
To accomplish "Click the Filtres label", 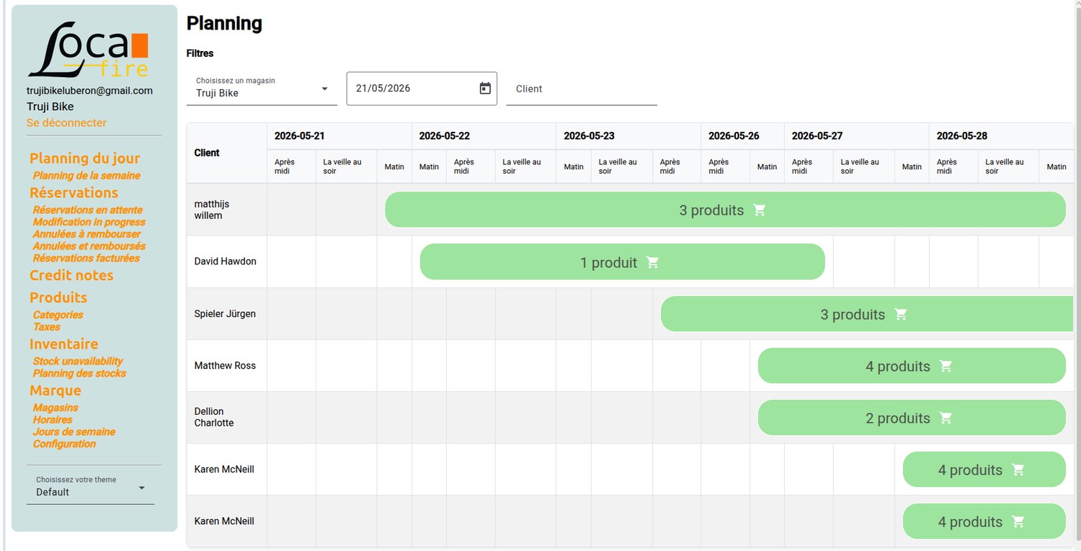I will coord(200,53).
